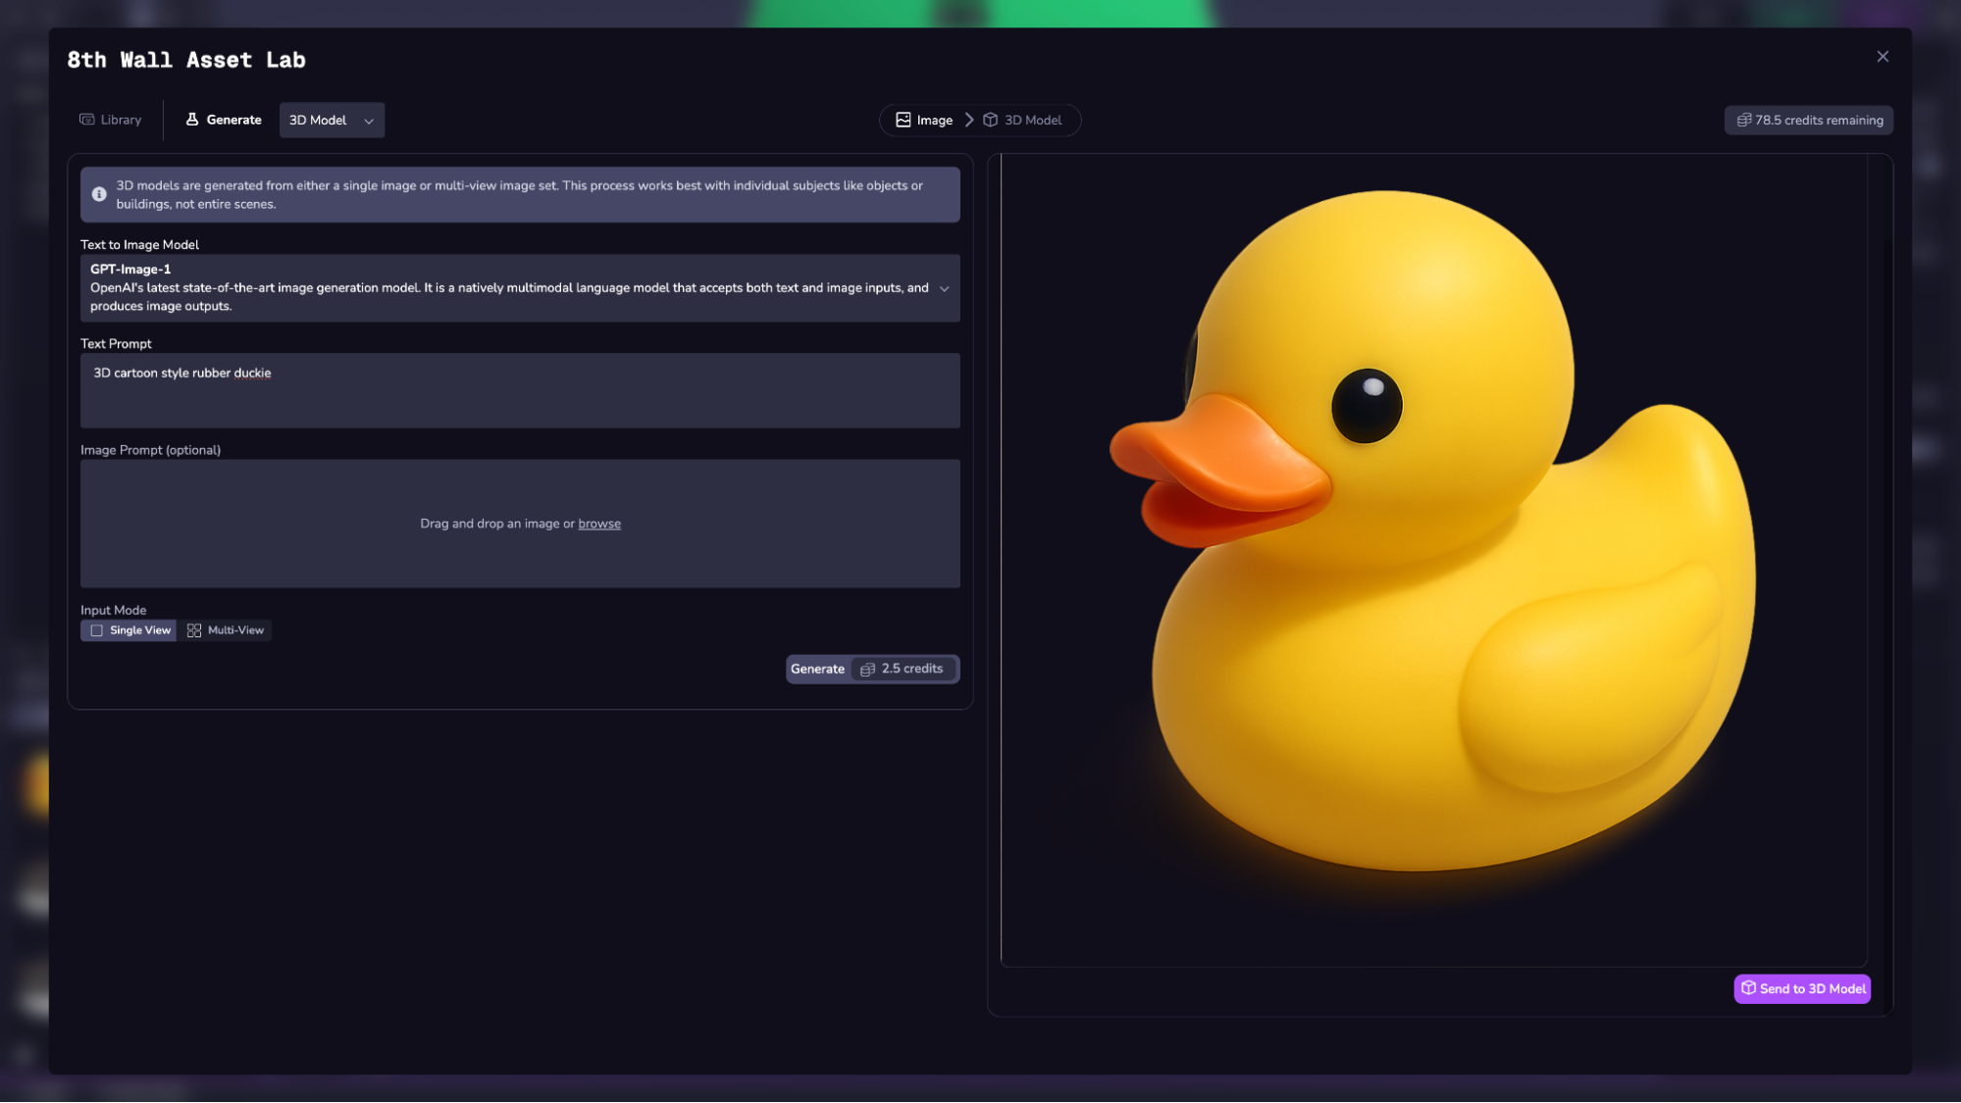Switch to the Library tab
Screen dimensions: 1961x1103
coord(111,120)
